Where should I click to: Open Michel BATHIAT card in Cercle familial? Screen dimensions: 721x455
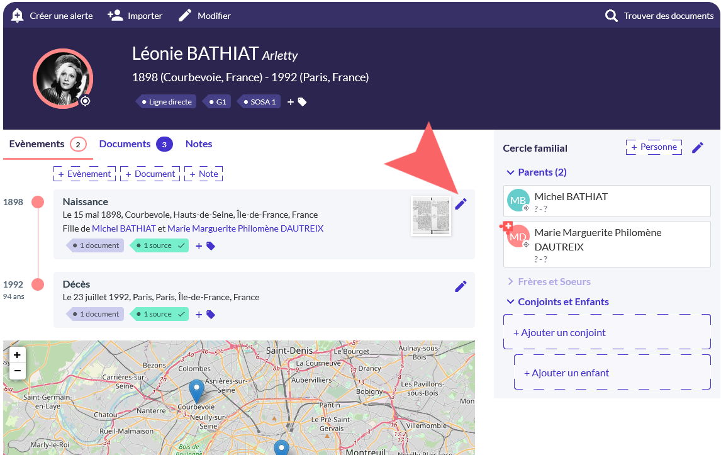[x=607, y=201]
